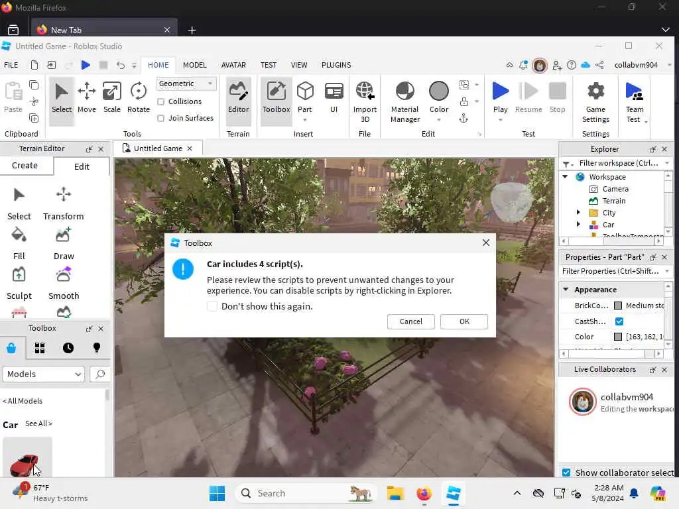Open Toolbox Inventory grid tab
Viewport: 679px width, 509px height.
click(x=39, y=348)
